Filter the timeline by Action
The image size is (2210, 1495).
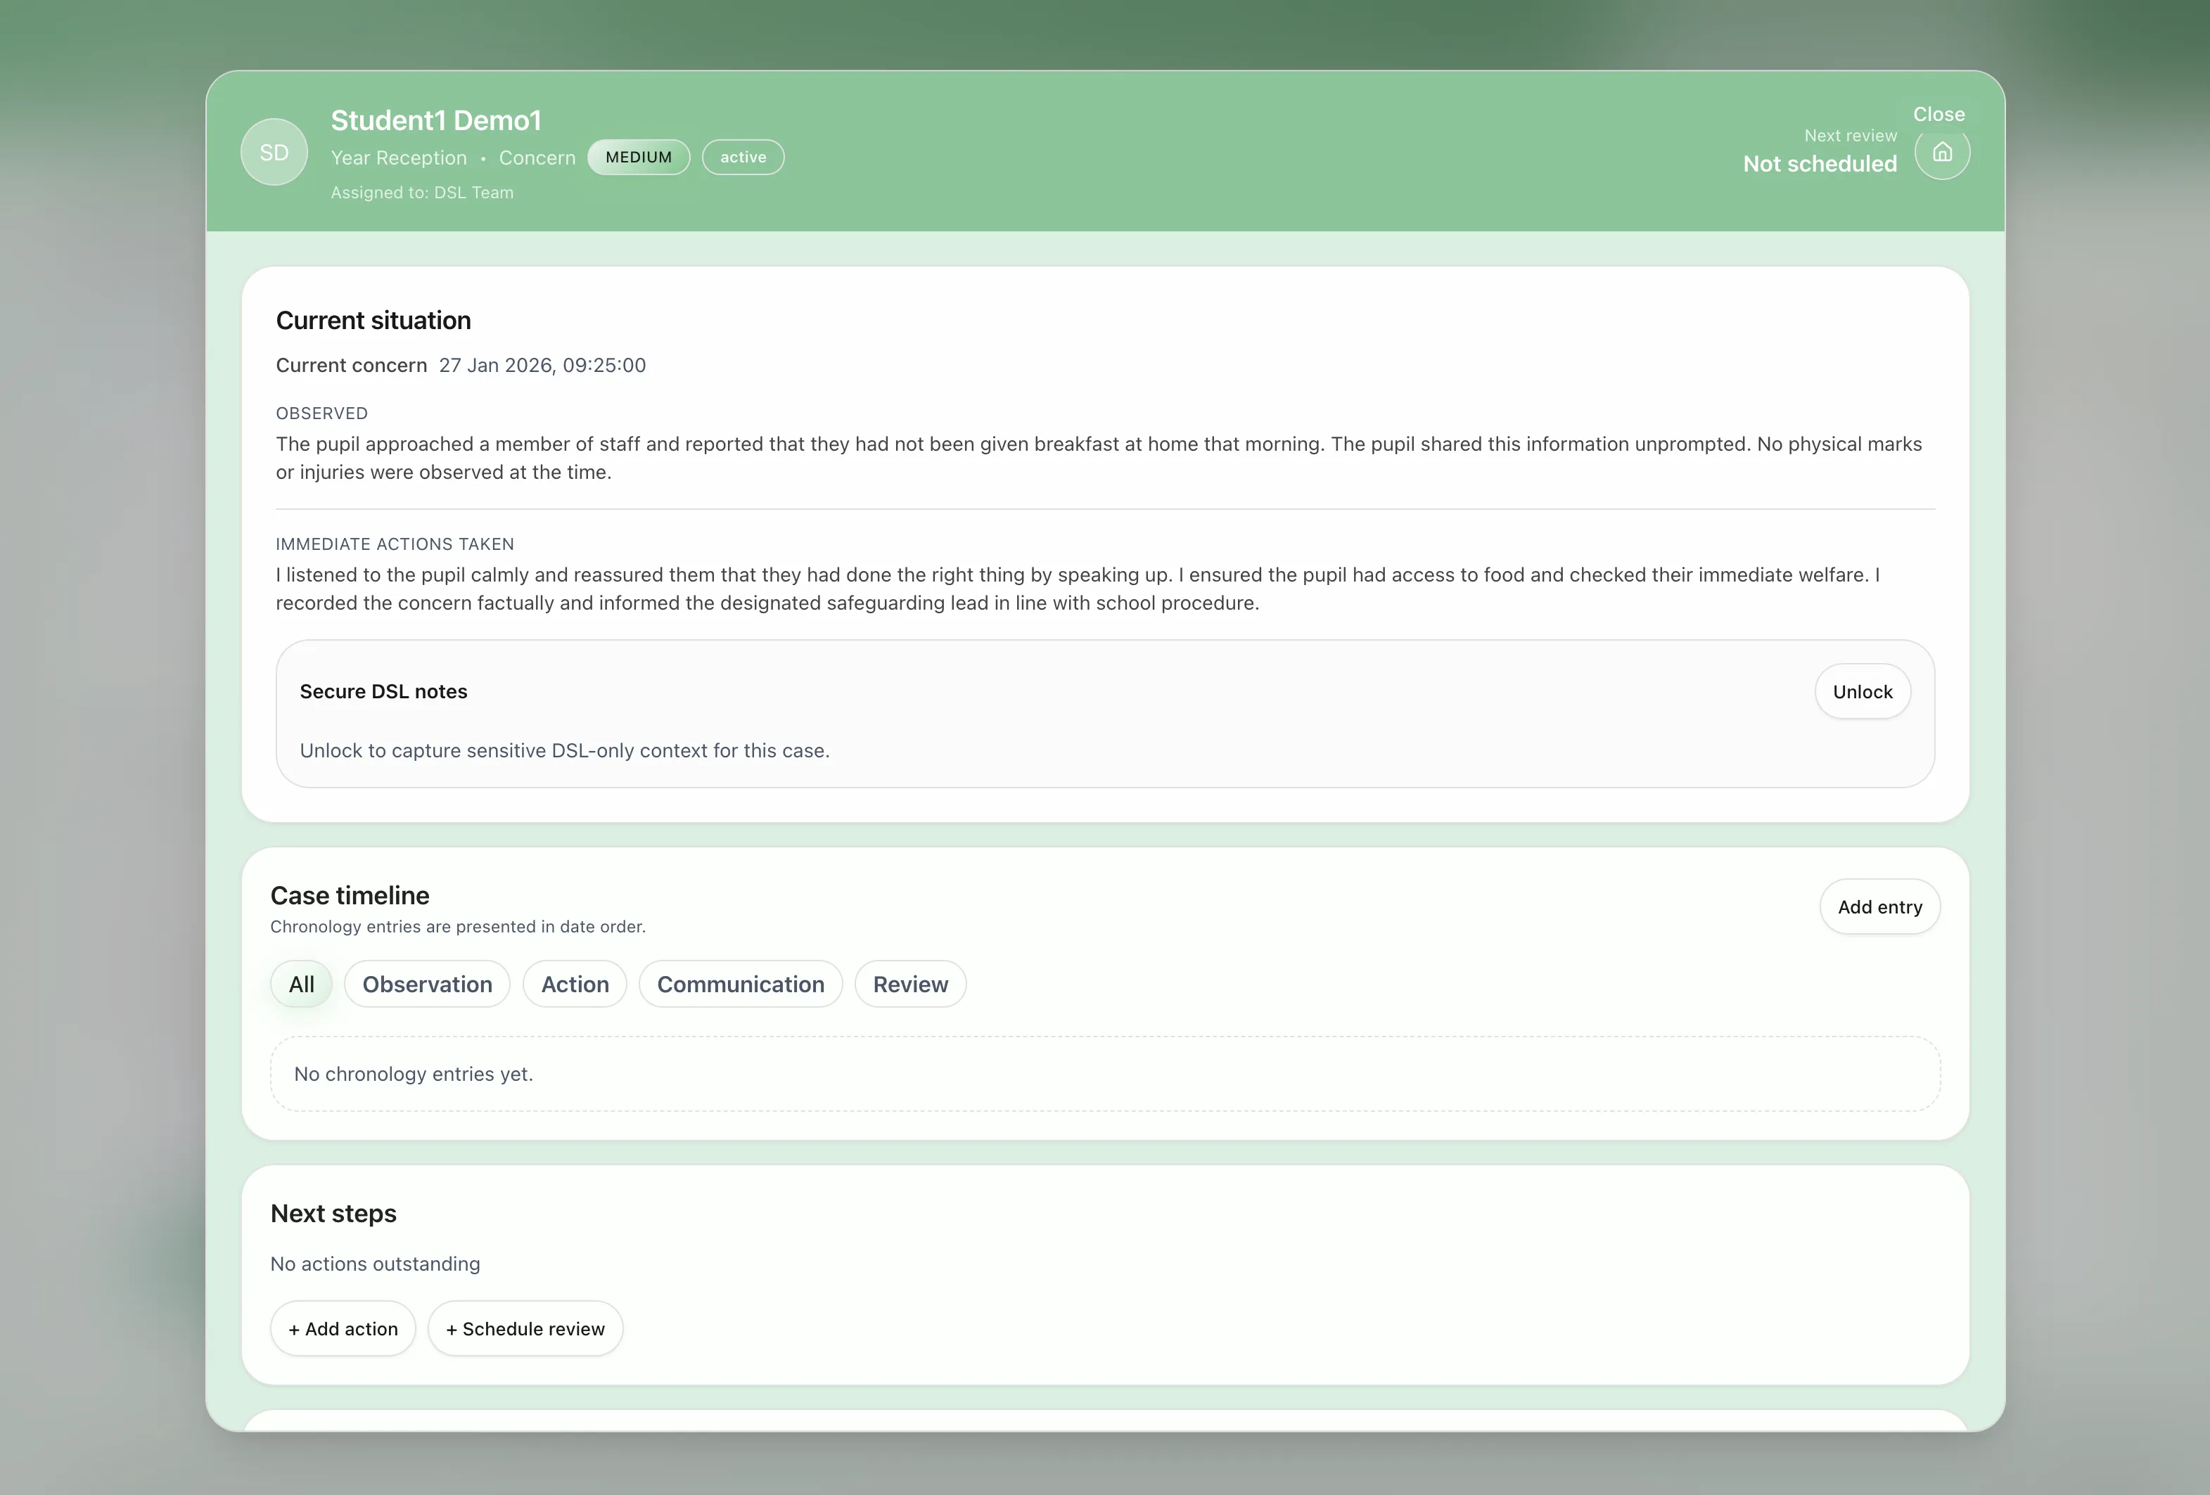point(575,984)
